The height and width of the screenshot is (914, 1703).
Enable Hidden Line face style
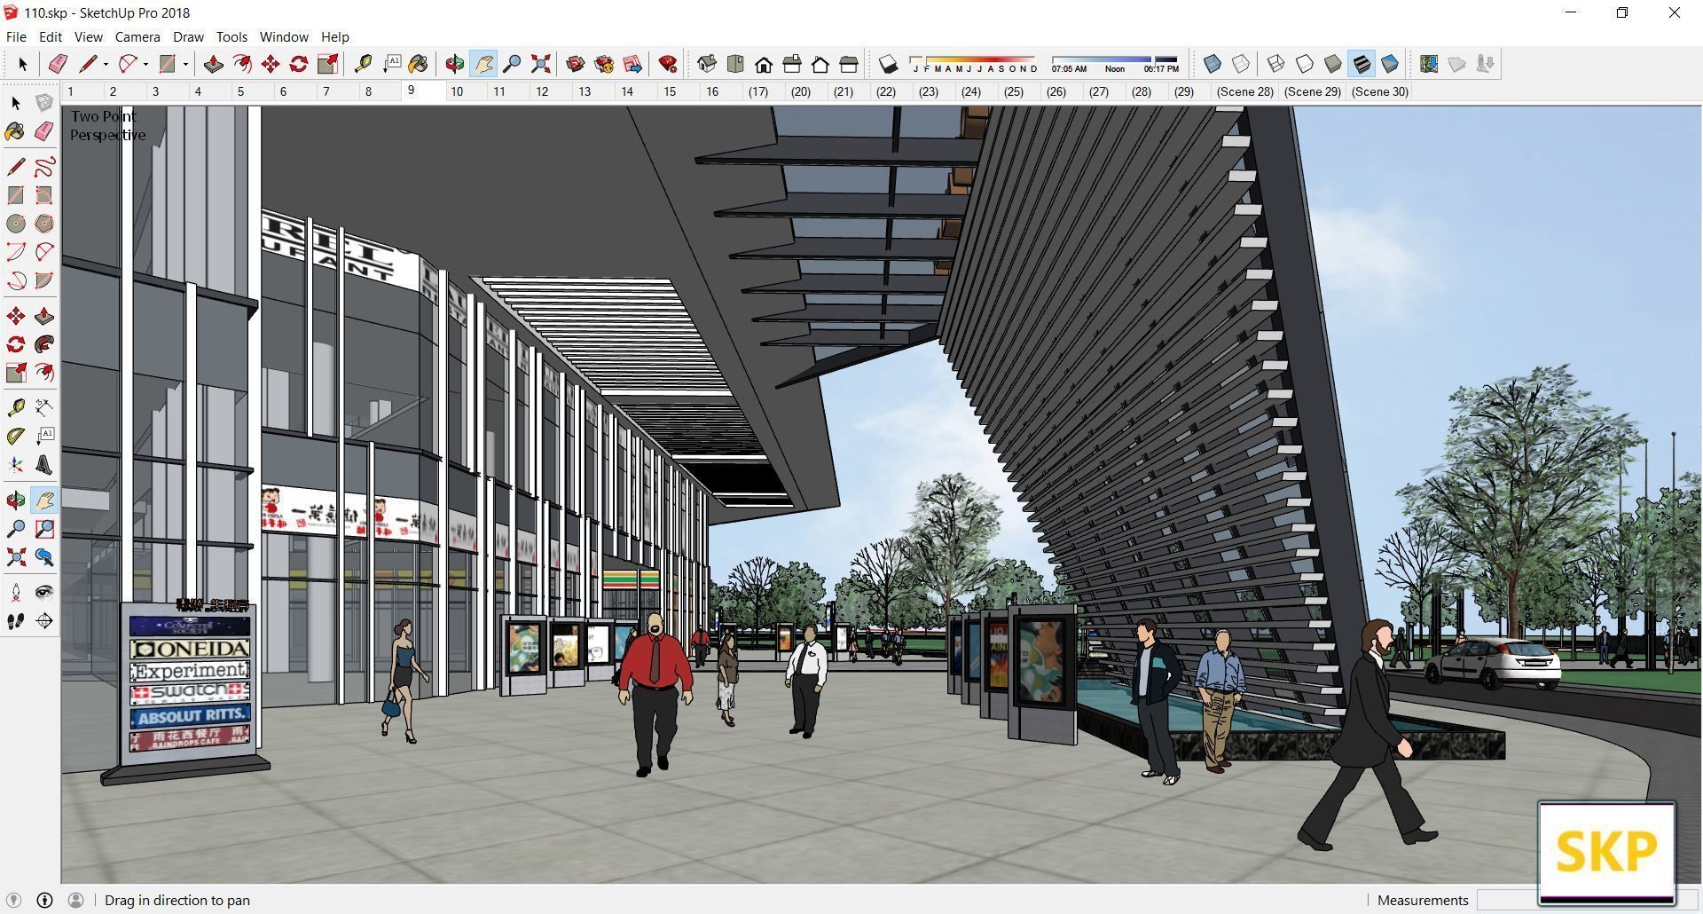[x=1305, y=64]
